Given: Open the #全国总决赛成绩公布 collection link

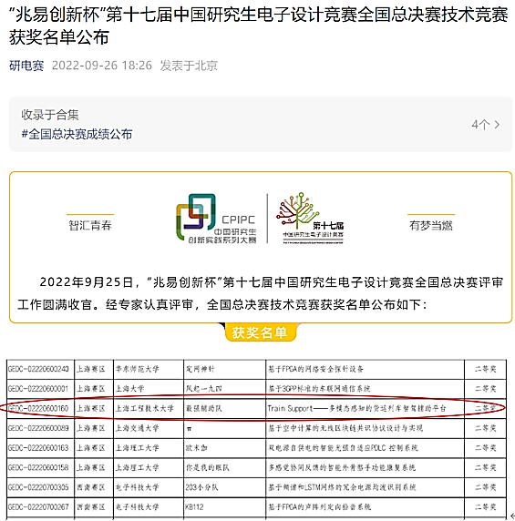Looking at the screenshot, I should point(77,134).
